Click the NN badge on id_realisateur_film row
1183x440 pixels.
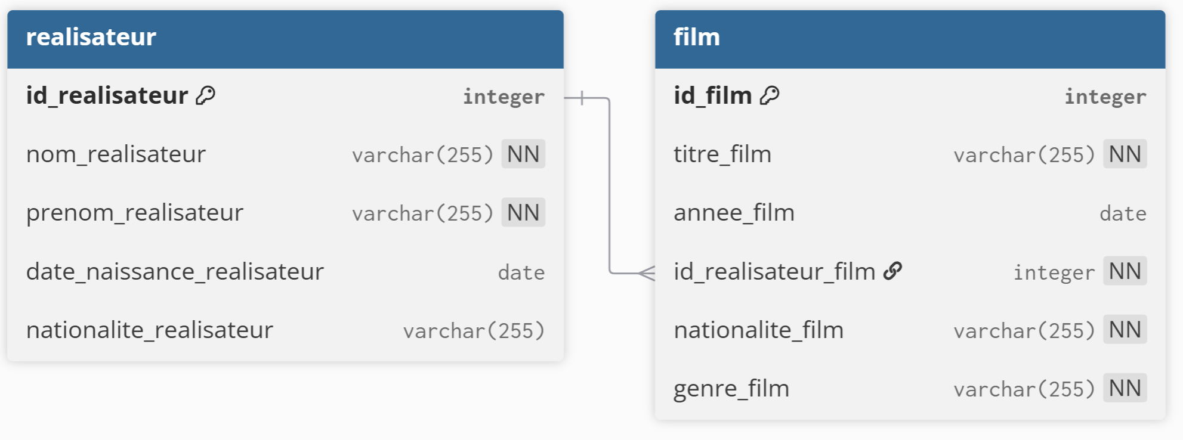[1125, 271]
